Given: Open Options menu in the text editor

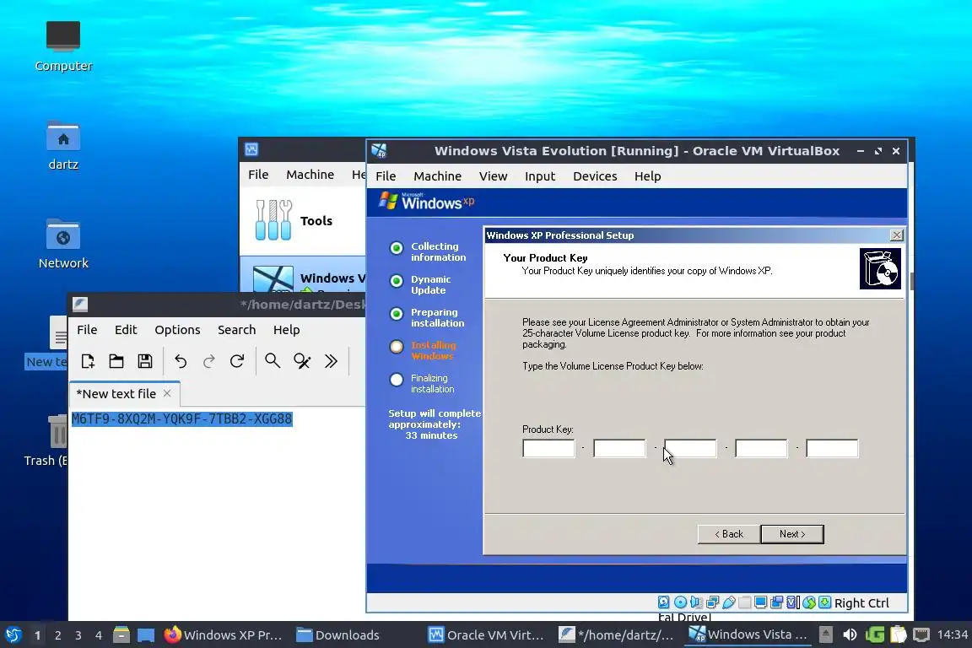Looking at the screenshot, I should pyautogui.click(x=177, y=330).
